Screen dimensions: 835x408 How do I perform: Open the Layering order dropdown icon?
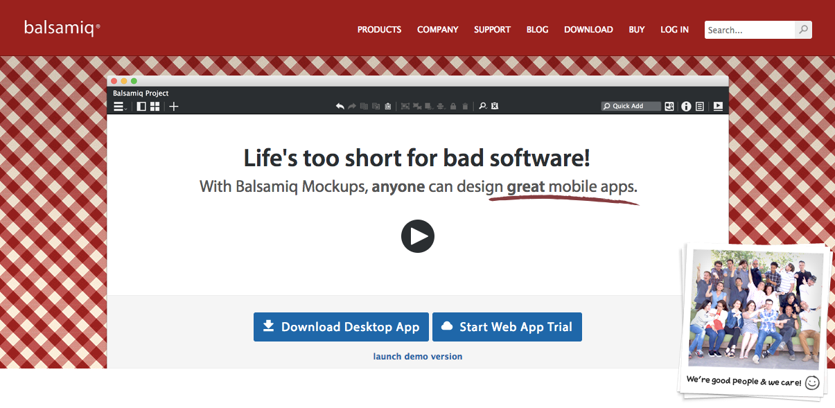(429, 106)
